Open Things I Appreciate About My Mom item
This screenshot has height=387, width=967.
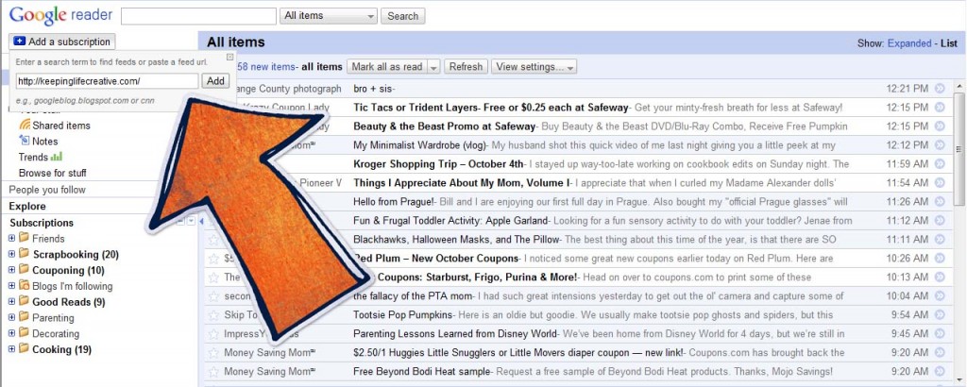pos(462,182)
